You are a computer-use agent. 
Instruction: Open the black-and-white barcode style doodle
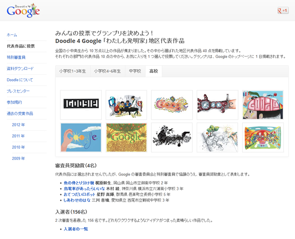click(81, 105)
